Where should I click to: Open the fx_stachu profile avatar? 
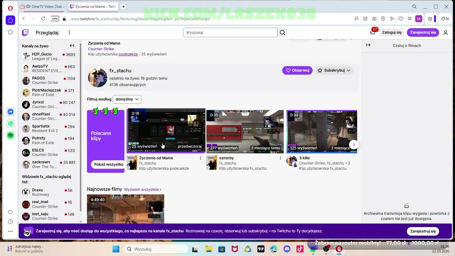98,78
